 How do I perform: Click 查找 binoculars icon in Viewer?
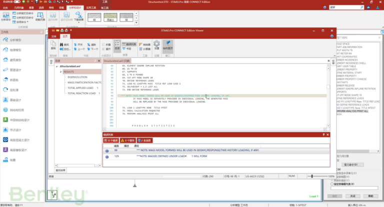click(x=64, y=45)
